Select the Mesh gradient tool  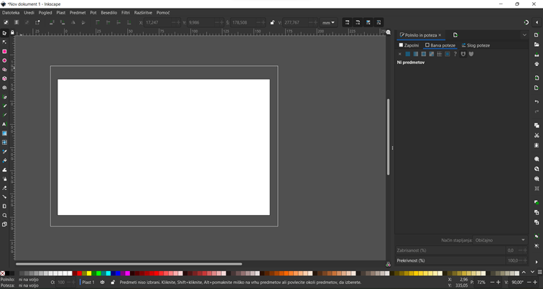coord(4,143)
